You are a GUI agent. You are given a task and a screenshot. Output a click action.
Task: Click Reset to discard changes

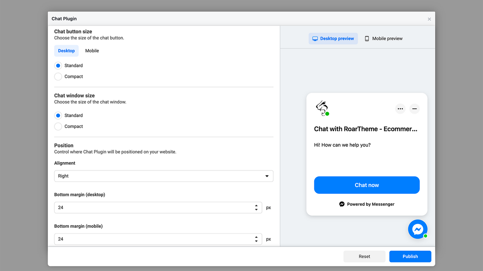click(364, 256)
